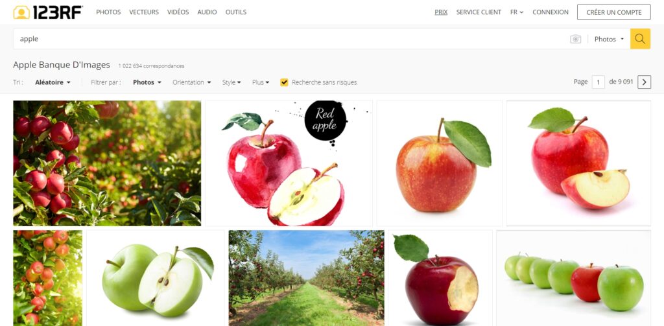
Task: Open the Style filter dropdown
Action: tap(231, 82)
